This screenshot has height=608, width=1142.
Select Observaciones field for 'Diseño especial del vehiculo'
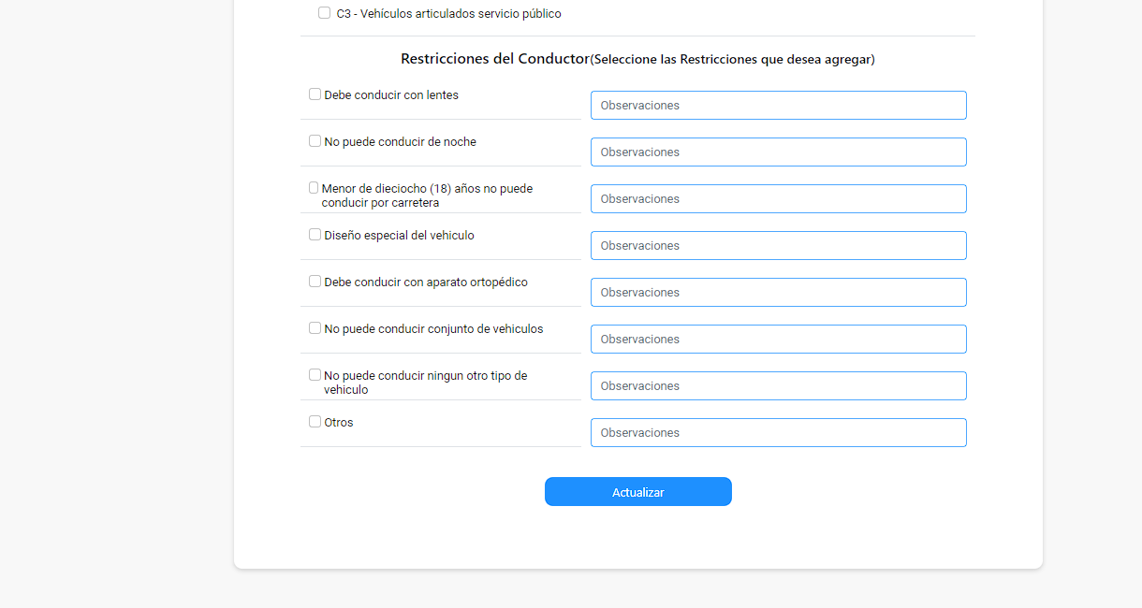tap(779, 246)
